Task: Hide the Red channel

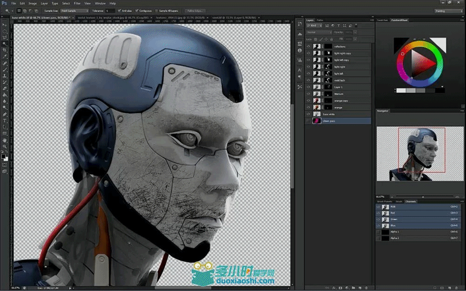Action: tap(378, 213)
